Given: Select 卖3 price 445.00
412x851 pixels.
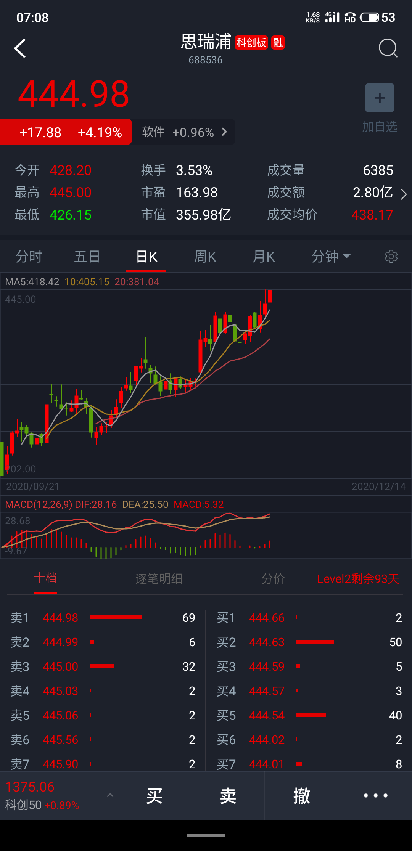Looking at the screenshot, I should [x=61, y=666].
